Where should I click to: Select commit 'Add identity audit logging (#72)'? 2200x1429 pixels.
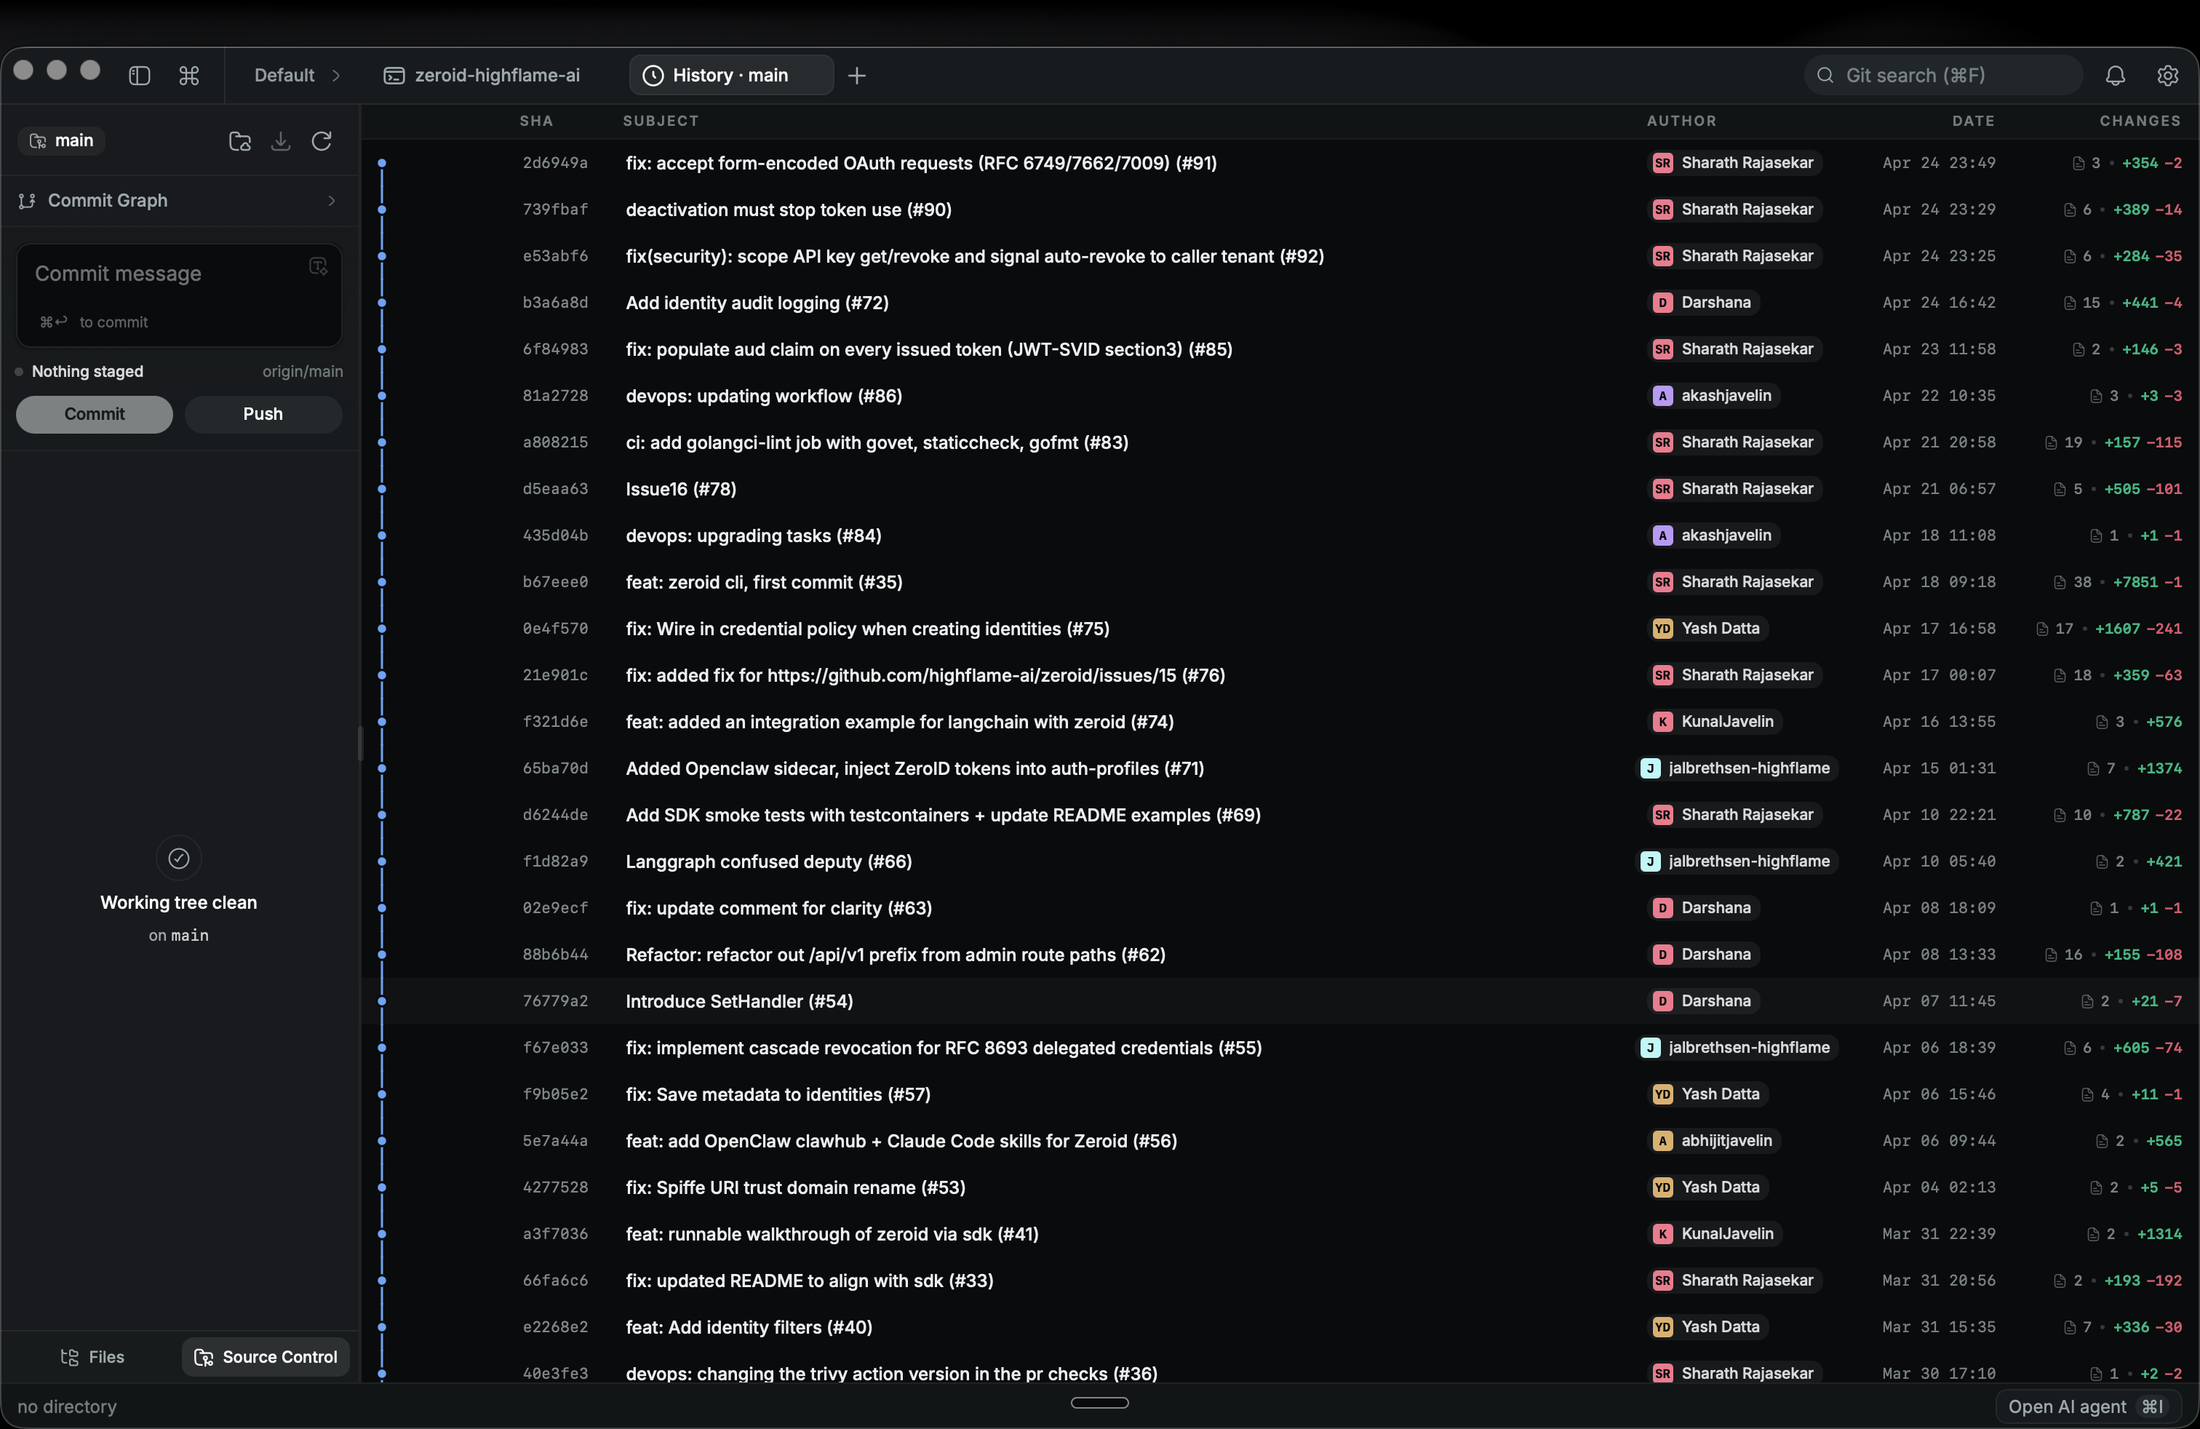pos(1279,303)
